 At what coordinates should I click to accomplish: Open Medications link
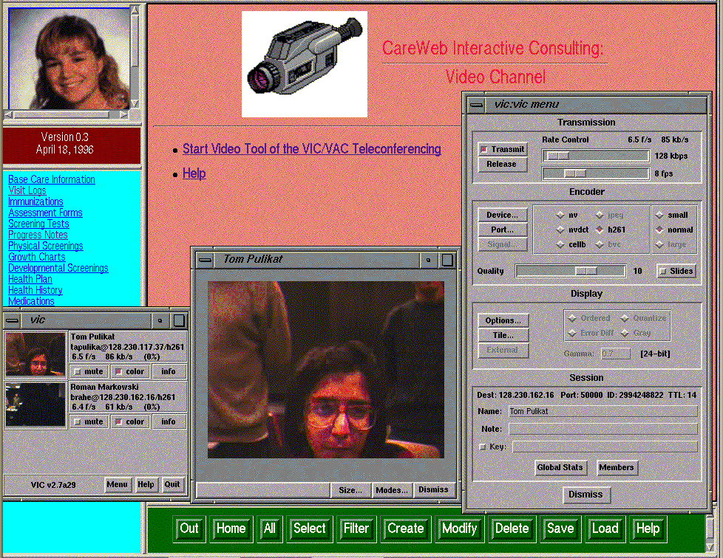31,301
